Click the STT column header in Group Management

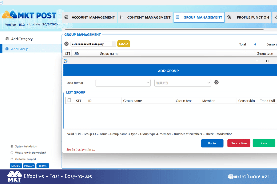67,54
